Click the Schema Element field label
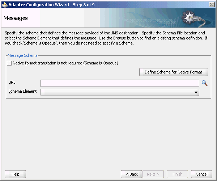This screenshot has height=181, width=217. [22, 91]
